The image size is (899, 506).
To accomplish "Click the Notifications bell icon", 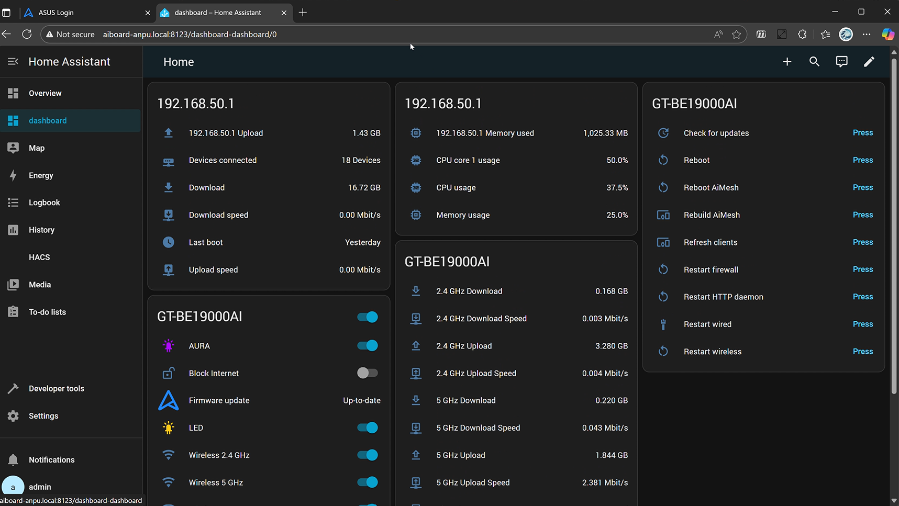I will (13, 460).
